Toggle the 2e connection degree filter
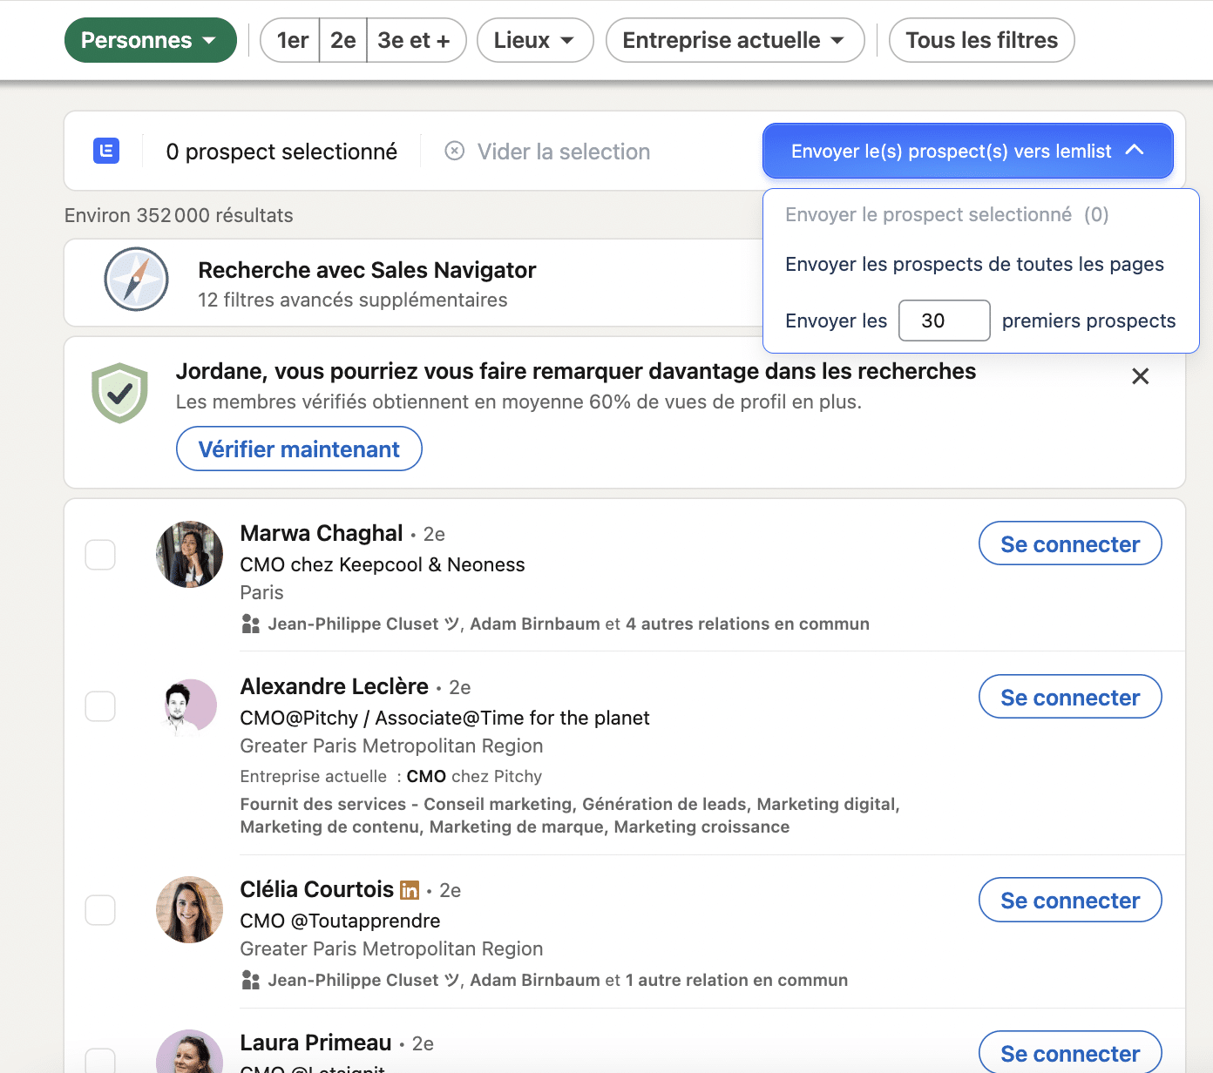The height and width of the screenshot is (1073, 1213). (x=343, y=40)
